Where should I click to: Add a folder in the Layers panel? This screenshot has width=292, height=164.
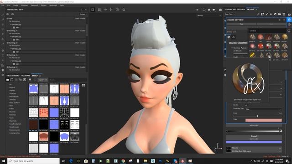point(280,14)
